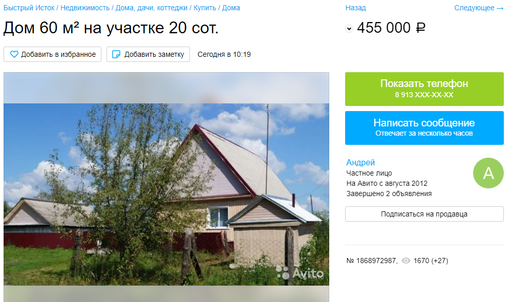Show the seller's phone number
This screenshot has width=511, height=302.
tap(424, 89)
